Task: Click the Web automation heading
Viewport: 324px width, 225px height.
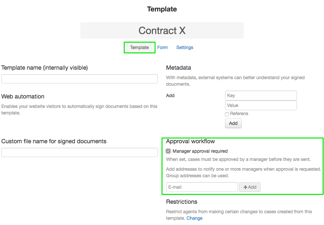Action: 23,96
